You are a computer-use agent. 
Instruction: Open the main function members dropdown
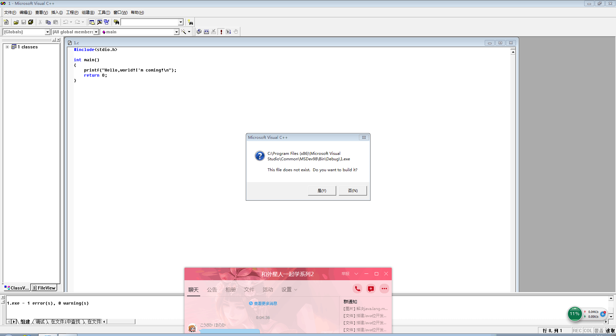click(x=176, y=32)
